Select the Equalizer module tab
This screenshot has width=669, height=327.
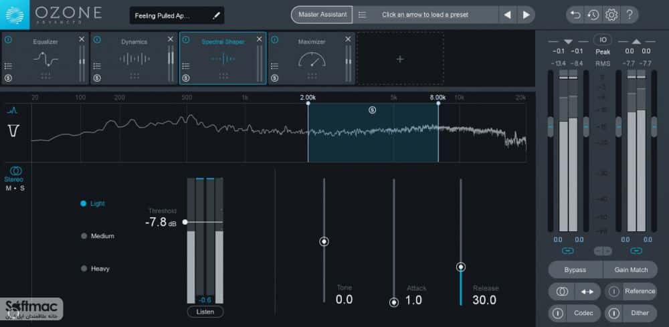coord(45,58)
